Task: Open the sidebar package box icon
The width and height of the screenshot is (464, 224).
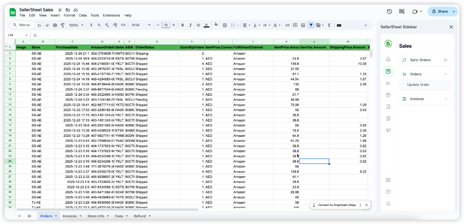Action: [388, 95]
